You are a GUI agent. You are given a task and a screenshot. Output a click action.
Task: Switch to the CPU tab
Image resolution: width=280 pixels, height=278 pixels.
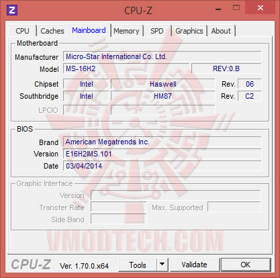pos(22,31)
